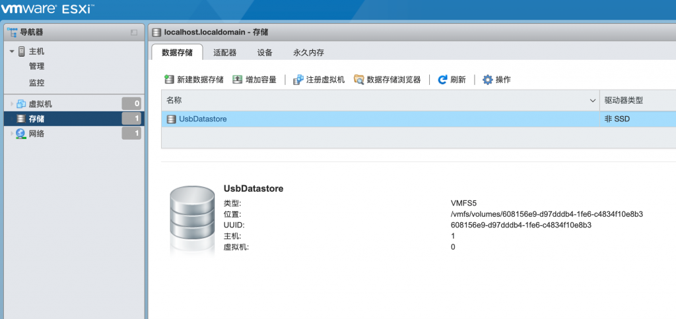The width and height of the screenshot is (676, 319).
Task: Switch to the Datastores (数据存储) tab
Action: 177,53
